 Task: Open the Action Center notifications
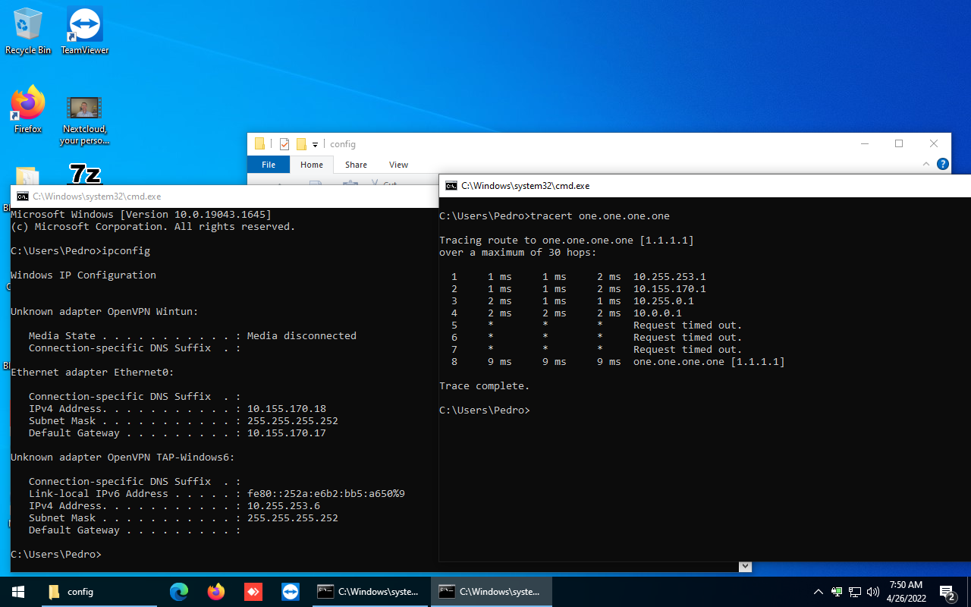tap(946, 591)
